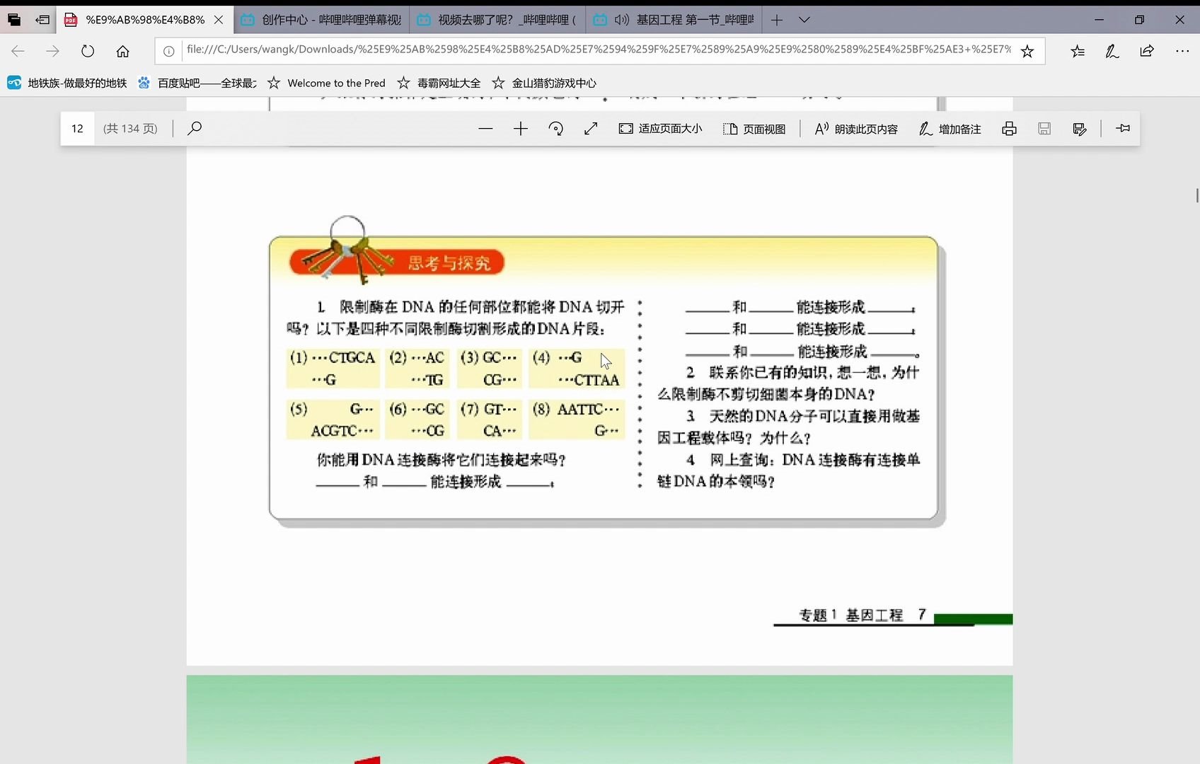Set these tabs aside
The height and width of the screenshot is (764, 1200).
(x=42, y=20)
